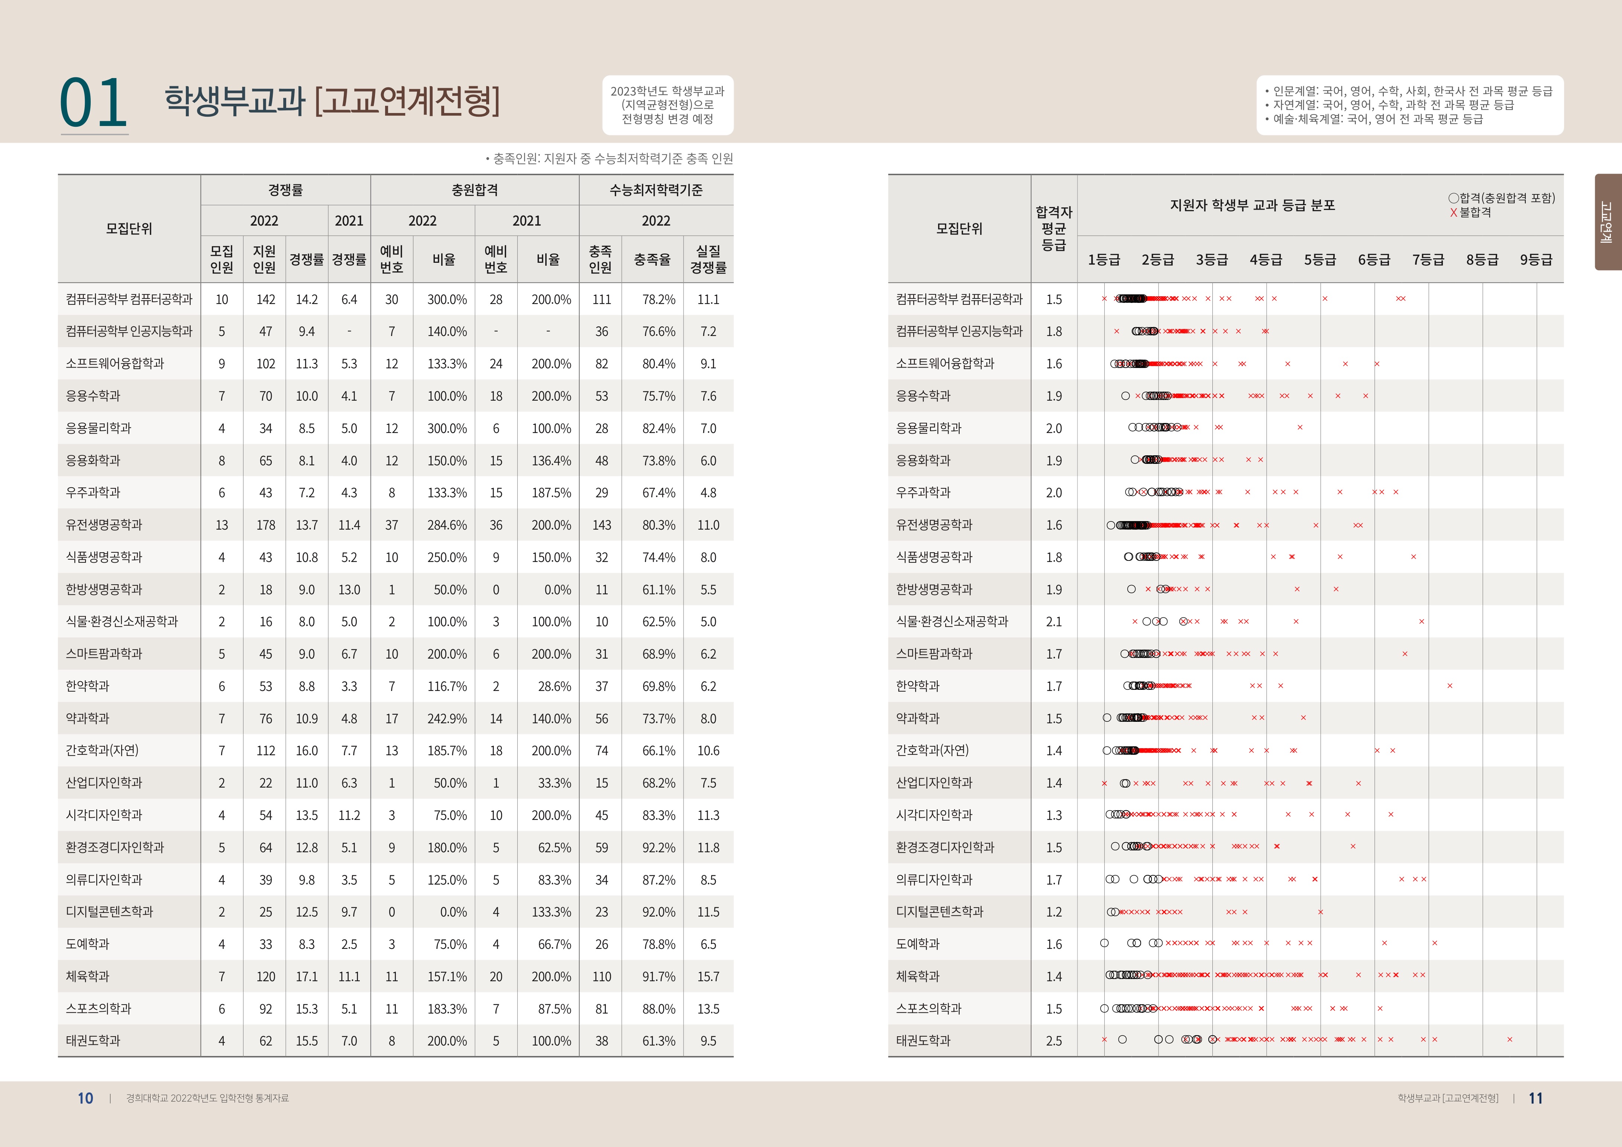Click the 체육학과 average grade 1.4 cell
Image resolution: width=1622 pixels, height=1147 pixels.
tap(1053, 977)
